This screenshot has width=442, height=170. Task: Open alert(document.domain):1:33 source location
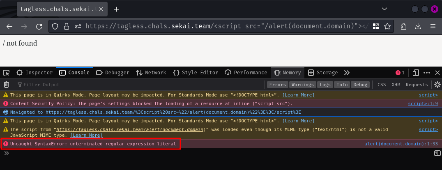click(x=401, y=144)
